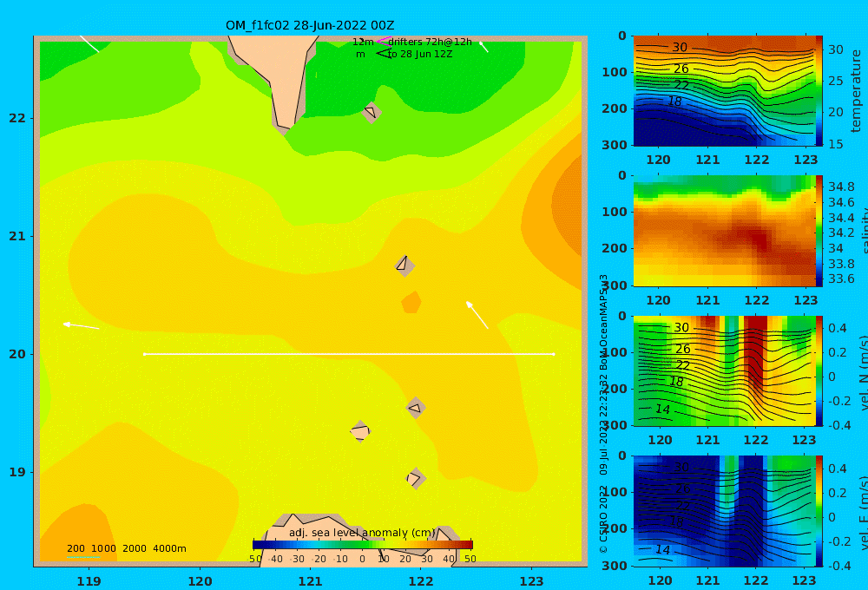Image resolution: width=868 pixels, height=590 pixels.
Task: Click the white current arrow east of longitude 122
Action: tap(477, 315)
